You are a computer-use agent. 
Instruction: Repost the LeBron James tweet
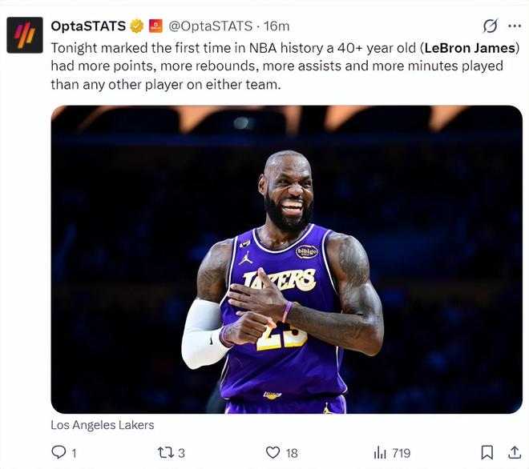tap(165, 453)
